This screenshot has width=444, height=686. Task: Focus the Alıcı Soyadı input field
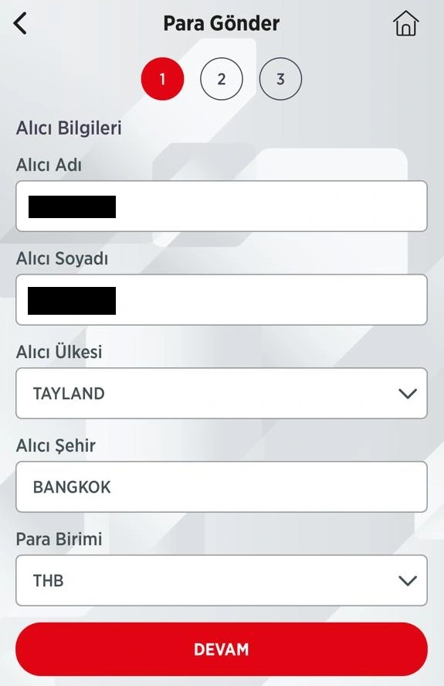tap(222, 299)
